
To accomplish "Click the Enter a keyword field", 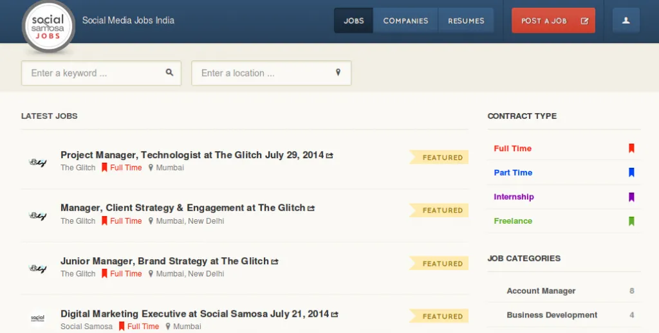I will [101, 73].
